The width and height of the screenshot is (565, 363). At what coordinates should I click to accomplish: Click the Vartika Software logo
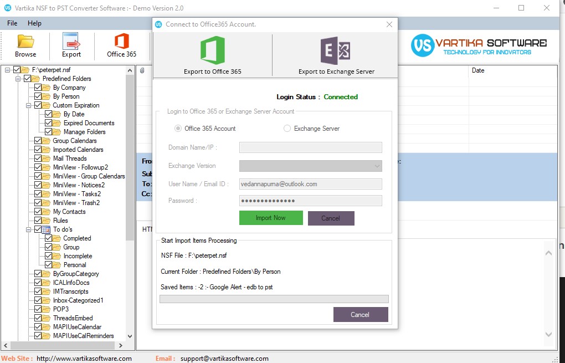(x=479, y=45)
